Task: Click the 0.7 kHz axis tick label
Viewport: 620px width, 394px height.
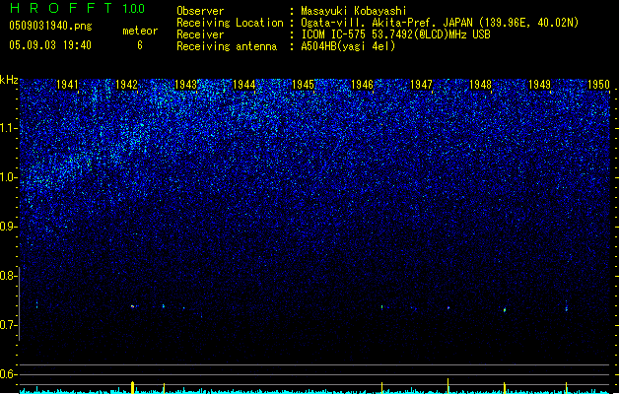Action: click(x=8, y=325)
